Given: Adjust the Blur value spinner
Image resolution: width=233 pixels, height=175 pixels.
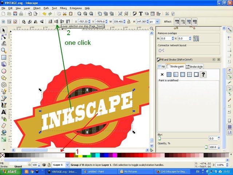Looking at the screenshot, I should point(219,138).
